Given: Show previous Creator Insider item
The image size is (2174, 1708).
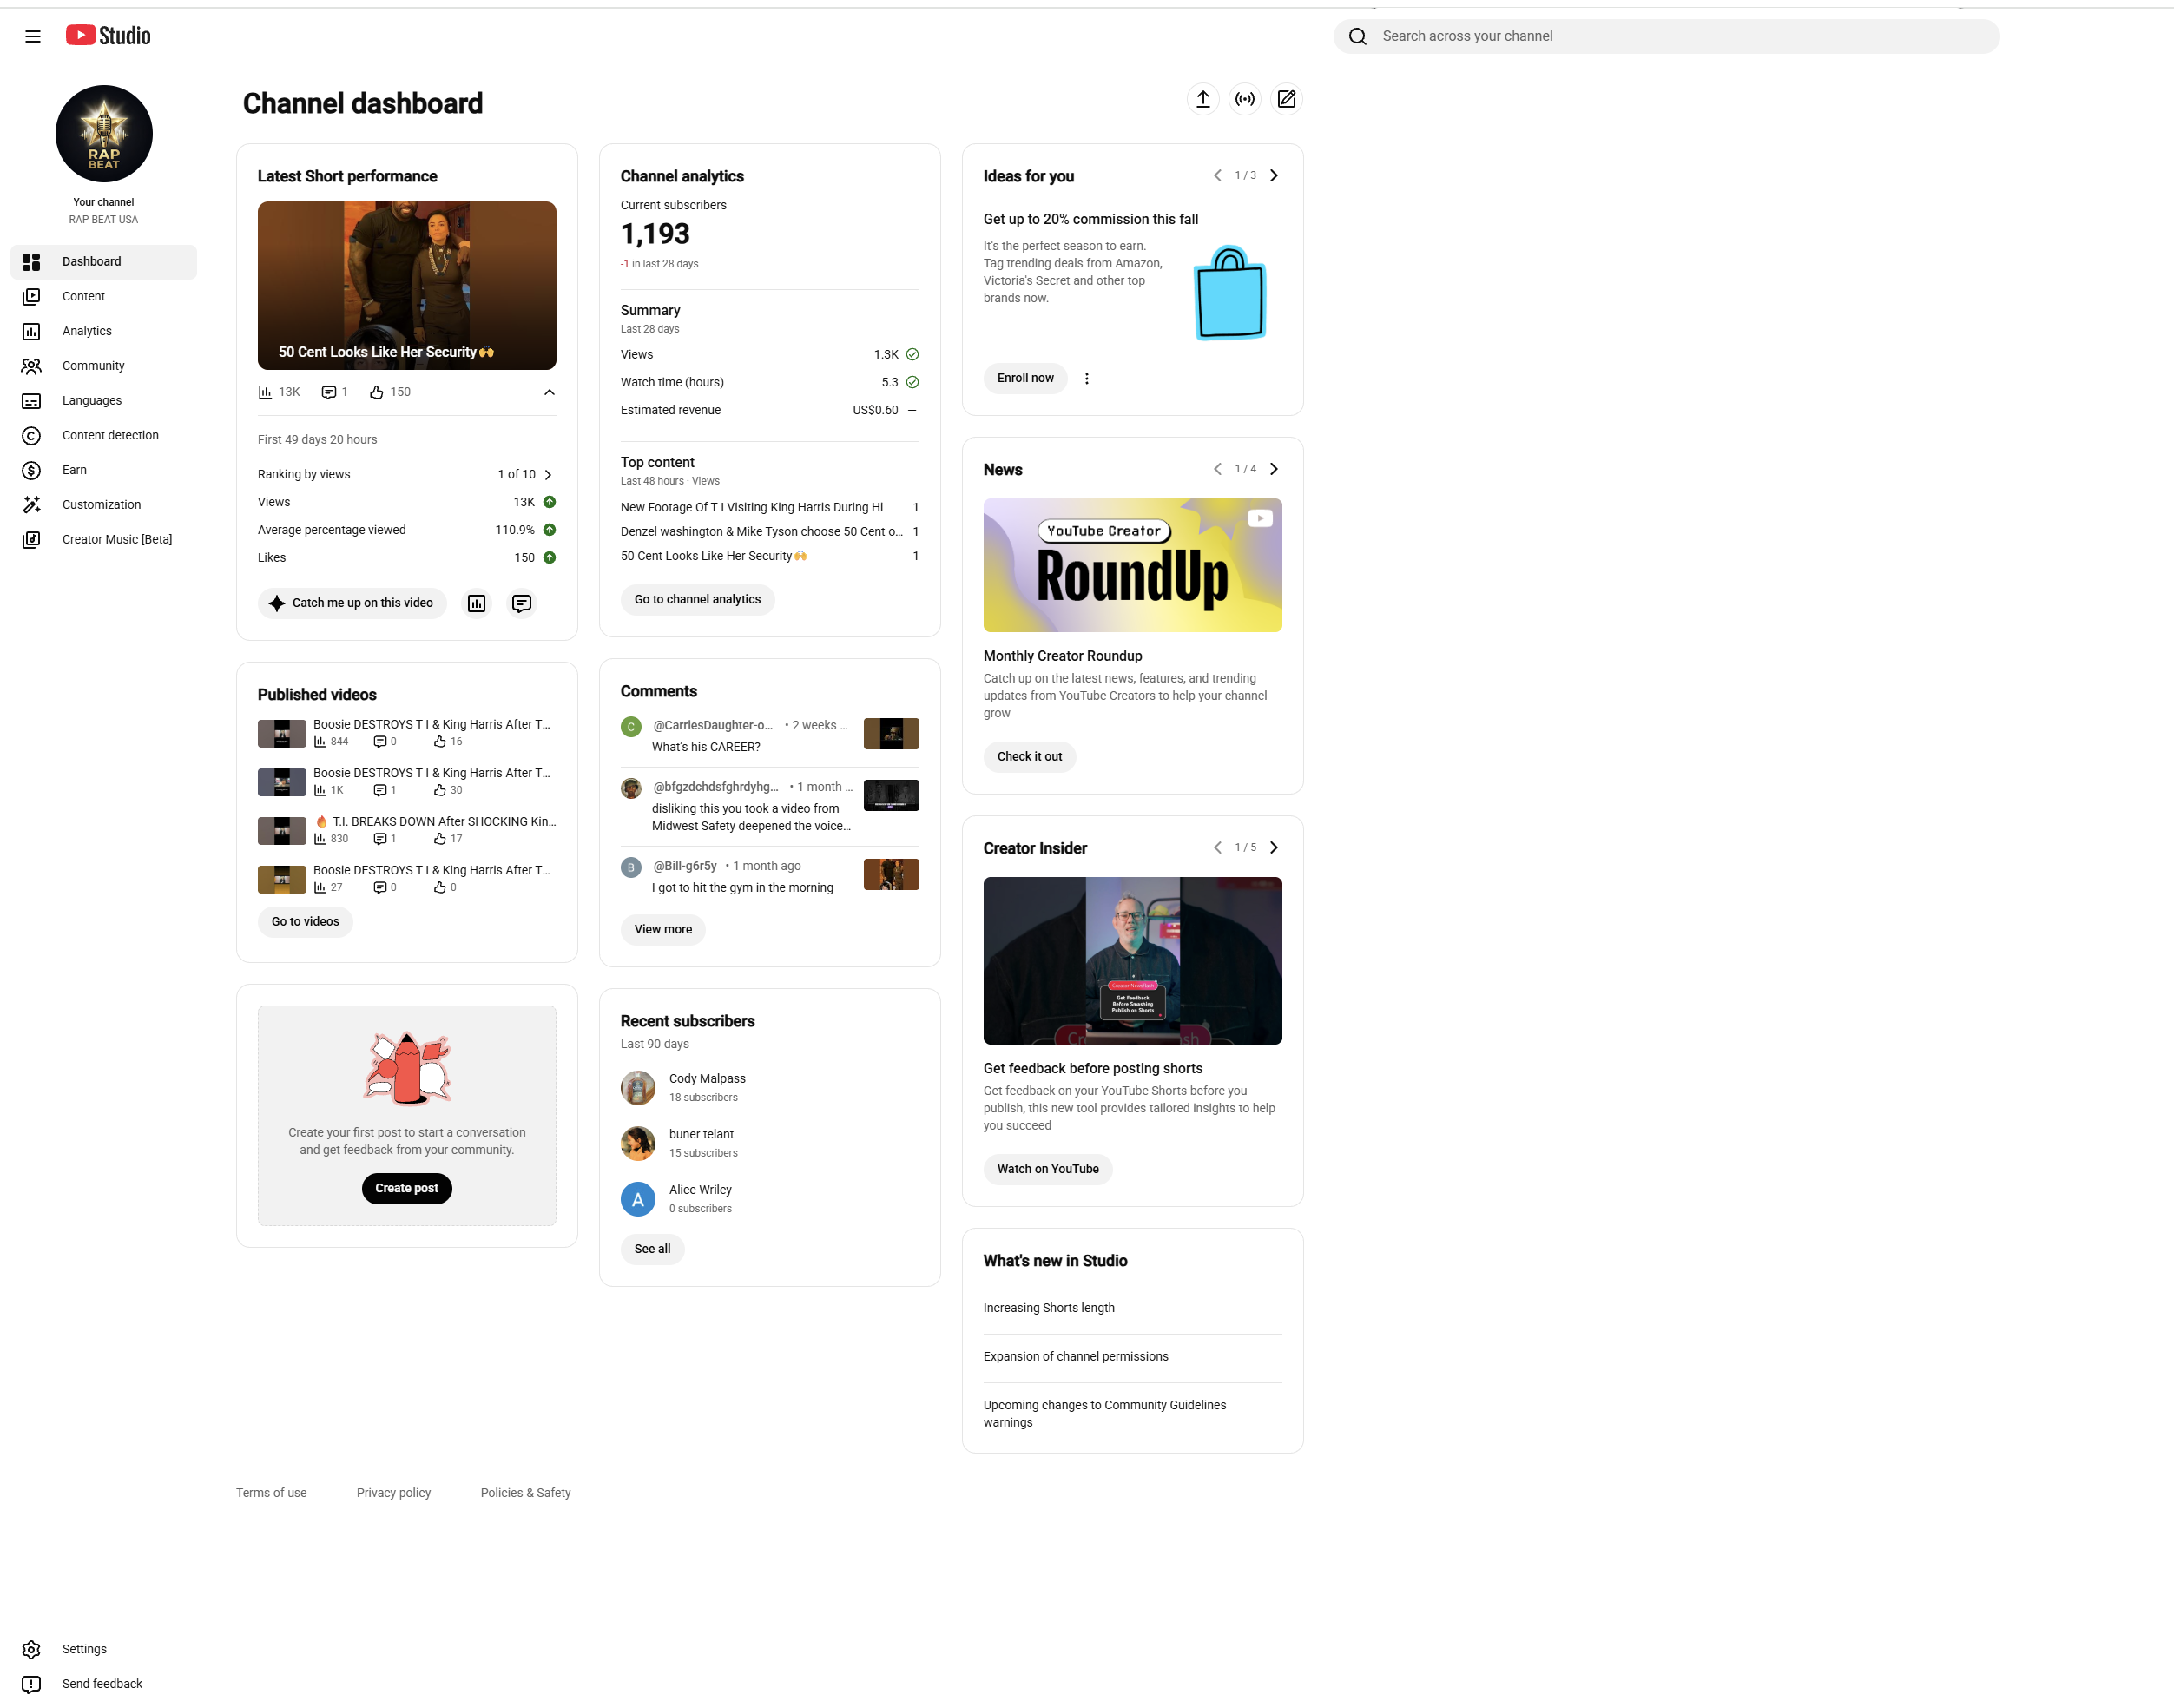Looking at the screenshot, I should click(1217, 848).
